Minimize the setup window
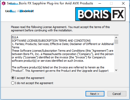This screenshot has height=100, width=130. pyautogui.click(x=100, y=3)
